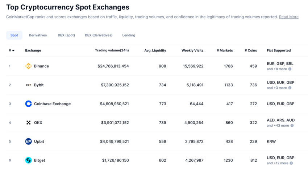Click the page title Top Cryptocurrency Spot Exchanges
Screen dimensions: 308x169
pos(68,7)
